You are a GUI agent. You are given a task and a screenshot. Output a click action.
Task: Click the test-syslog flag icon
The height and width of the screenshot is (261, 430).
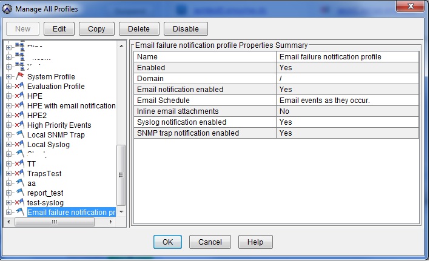(19, 202)
